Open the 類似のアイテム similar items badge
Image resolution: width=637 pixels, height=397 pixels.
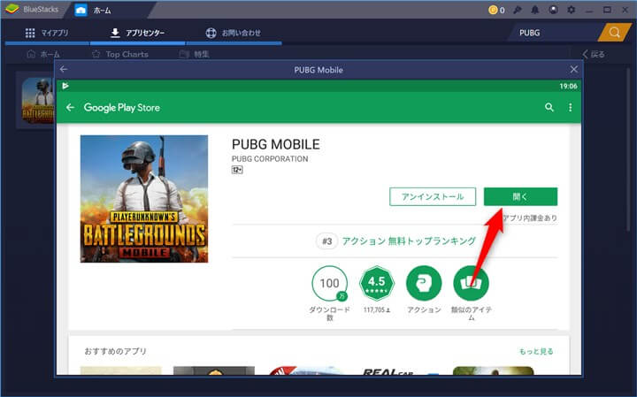point(471,283)
